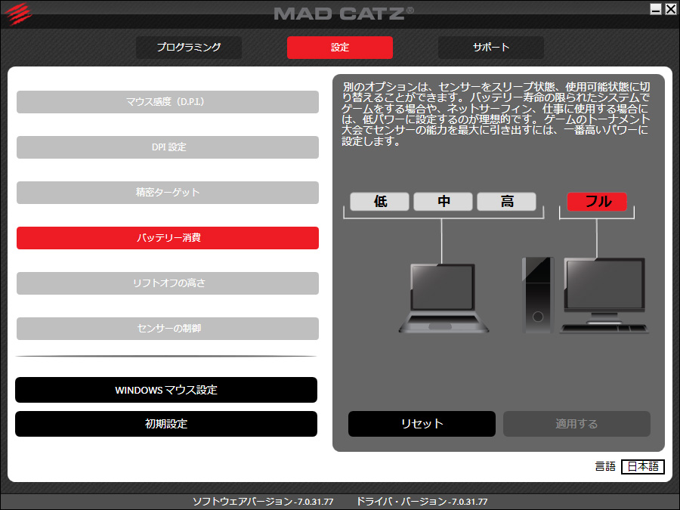The width and height of the screenshot is (680, 510).
Task: Open the DPI 設定 section
Action: coord(168,147)
